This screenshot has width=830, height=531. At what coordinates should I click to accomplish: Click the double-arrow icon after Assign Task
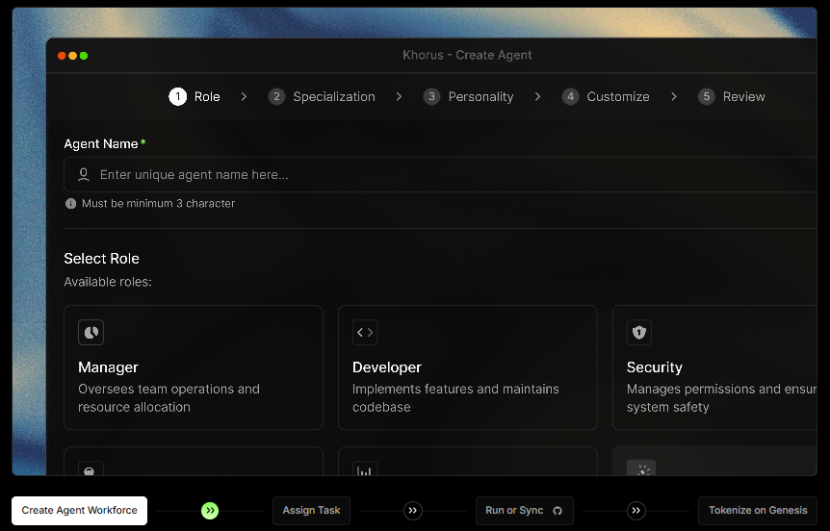click(413, 511)
